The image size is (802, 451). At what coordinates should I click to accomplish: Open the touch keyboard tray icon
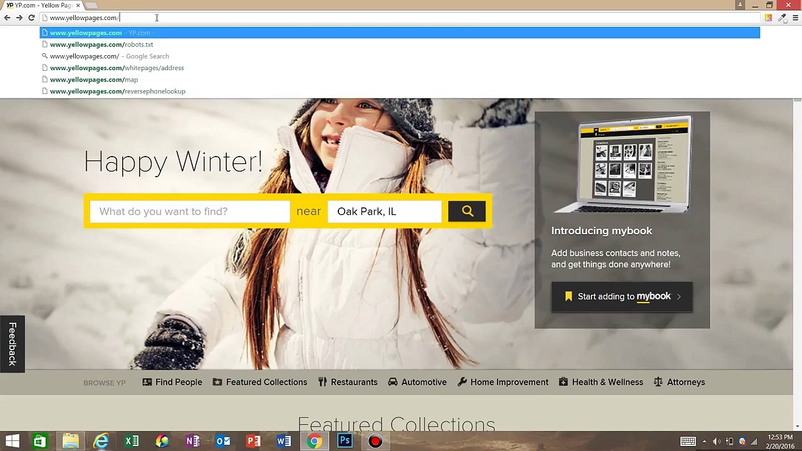coord(688,442)
